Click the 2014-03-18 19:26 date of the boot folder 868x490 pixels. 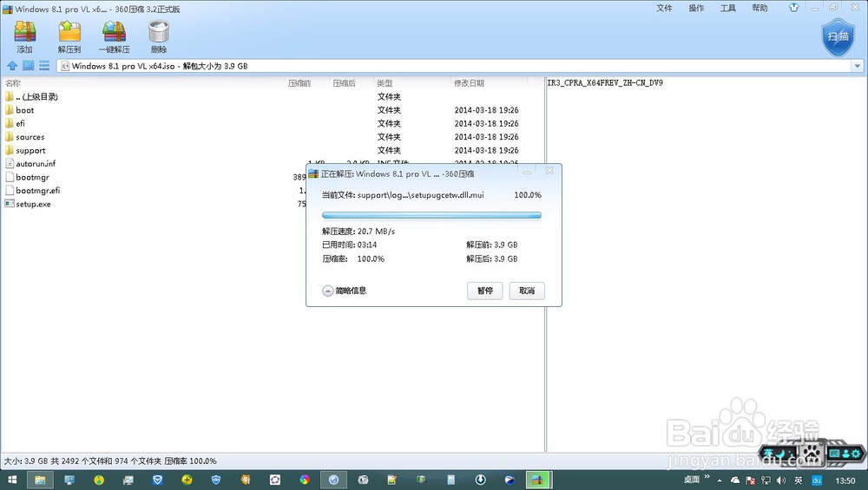coord(487,110)
